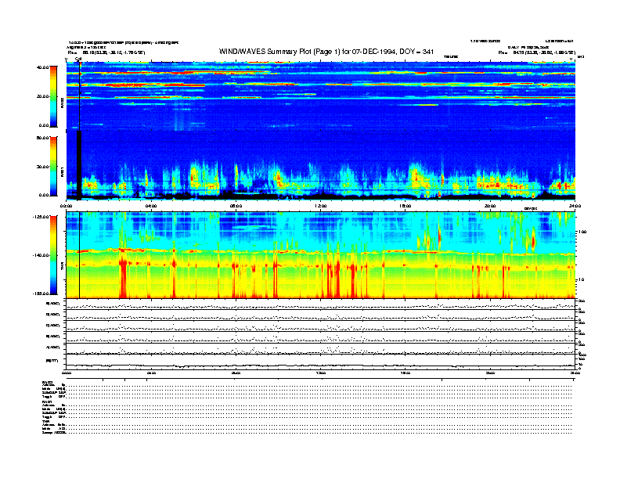Click the TNR panel color bar
The width and height of the screenshot is (620, 479).
[53, 255]
